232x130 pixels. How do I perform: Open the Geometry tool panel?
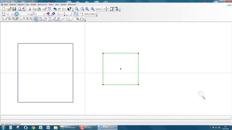3,19
